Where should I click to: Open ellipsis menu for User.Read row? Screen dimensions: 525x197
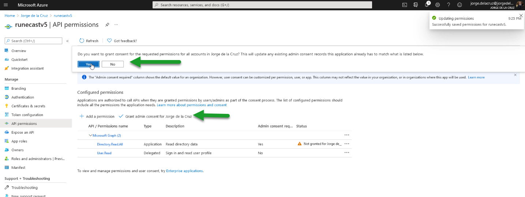[x=347, y=153]
